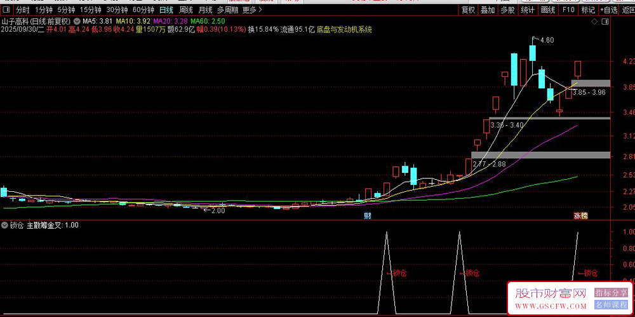Click the 2.77 - 2.88 gap zone bar

pos(540,155)
